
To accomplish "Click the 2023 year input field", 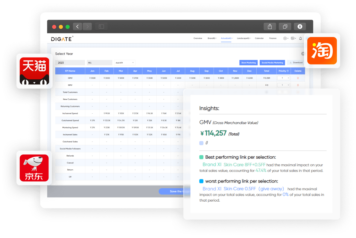I will point(70,63).
